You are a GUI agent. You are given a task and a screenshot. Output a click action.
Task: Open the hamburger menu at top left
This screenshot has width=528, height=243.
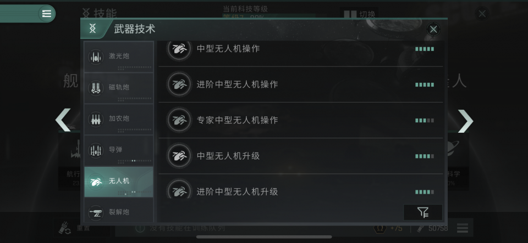46,14
